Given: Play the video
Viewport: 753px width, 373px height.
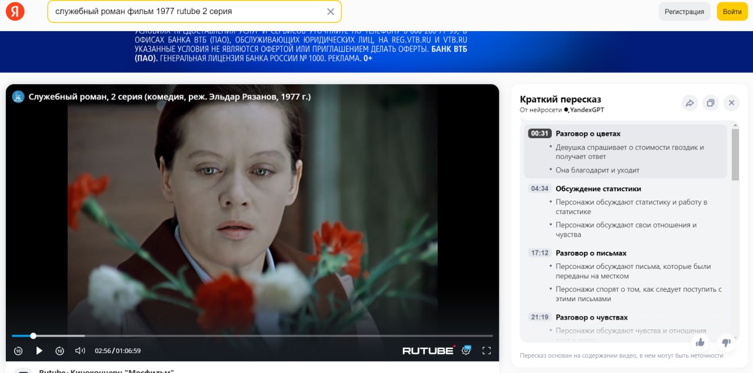Looking at the screenshot, I should pos(39,351).
